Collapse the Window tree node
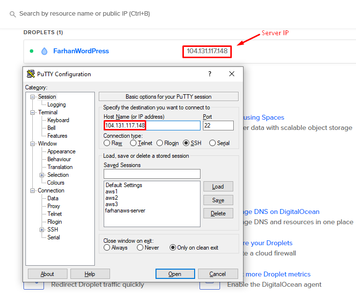This screenshot has height=296, width=356. coord(32,144)
